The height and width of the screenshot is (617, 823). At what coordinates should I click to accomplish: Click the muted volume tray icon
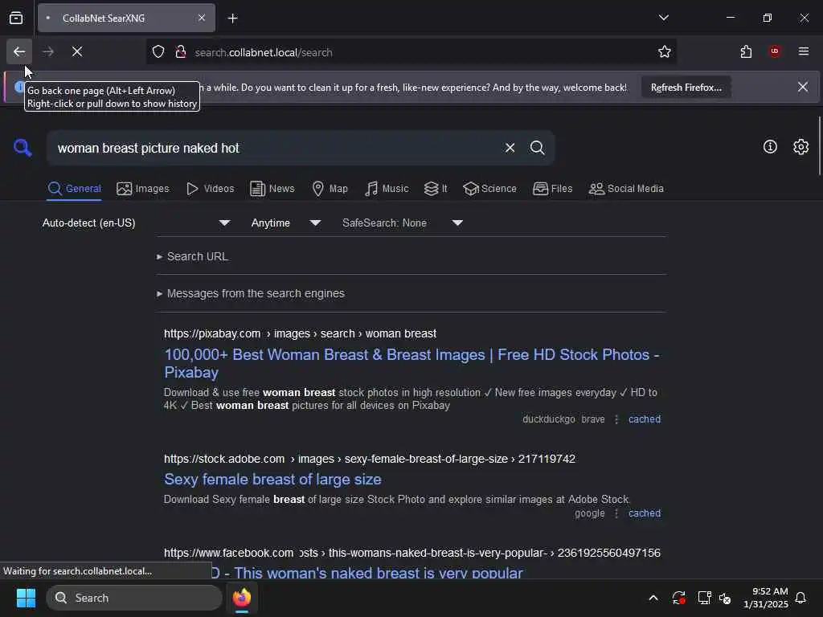coord(725,598)
